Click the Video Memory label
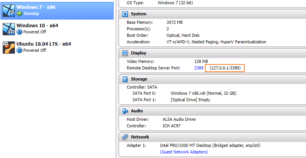The width and height of the screenshot is (306, 158). pyautogui.click(x=141, y=61)
